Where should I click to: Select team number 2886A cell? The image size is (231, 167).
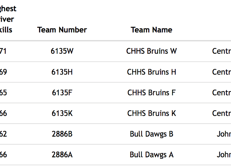tap(62, 155)
